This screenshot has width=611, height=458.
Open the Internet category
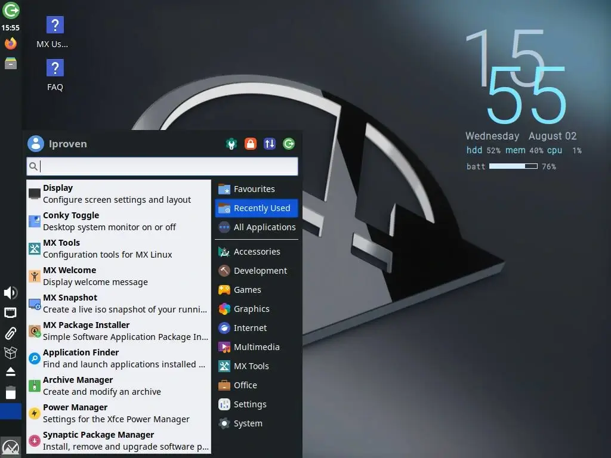pos(257,328)
